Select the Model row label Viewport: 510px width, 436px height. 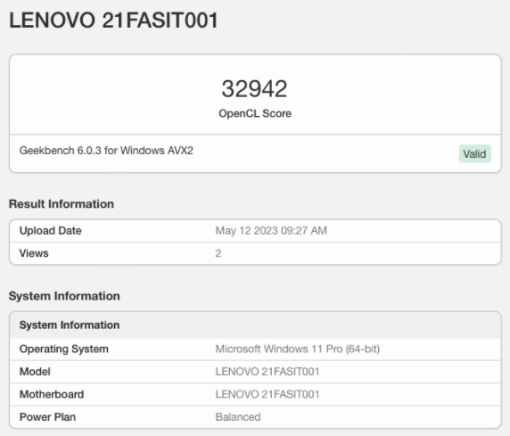[35, 372]
